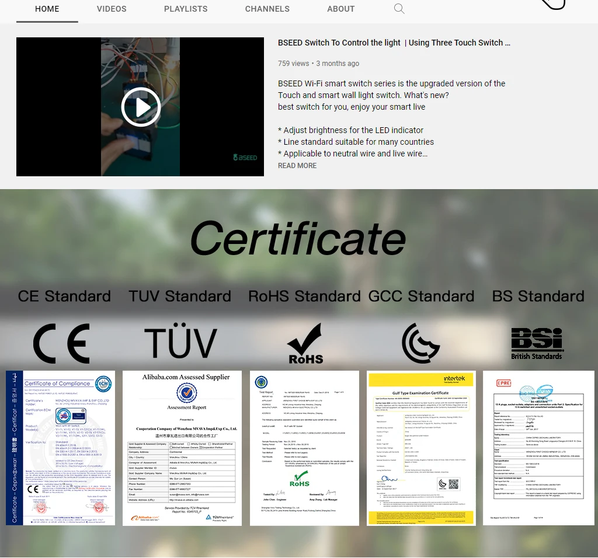This screenshot has width=598, height=558.
Task: Open the Intertek Gulf Type Examination Certificate
Action: pos(421,448)
